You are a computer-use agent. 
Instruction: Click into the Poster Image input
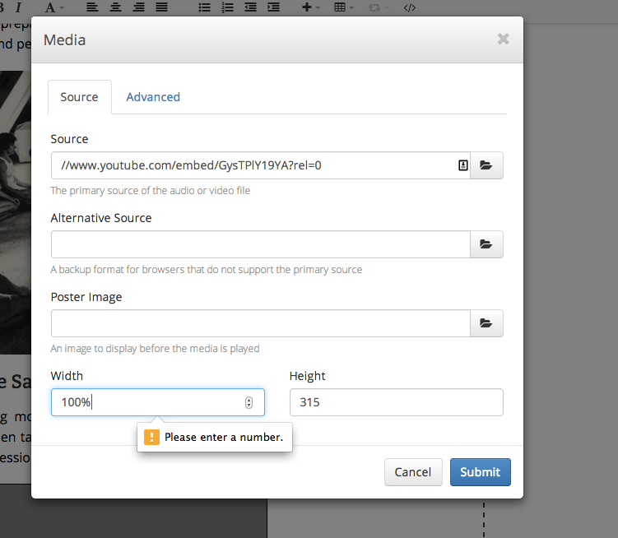tap(260, 323)
